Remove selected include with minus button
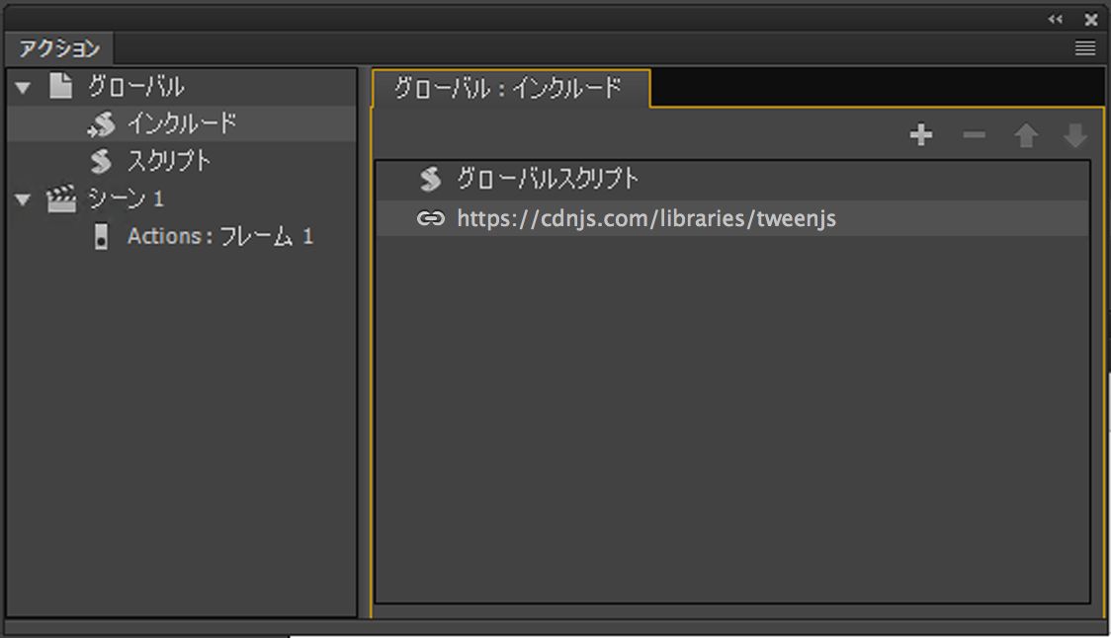Screen dimensions: 1111x638 pos(975,134)
